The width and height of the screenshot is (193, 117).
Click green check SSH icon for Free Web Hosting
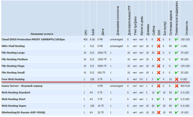click(159, 79)
